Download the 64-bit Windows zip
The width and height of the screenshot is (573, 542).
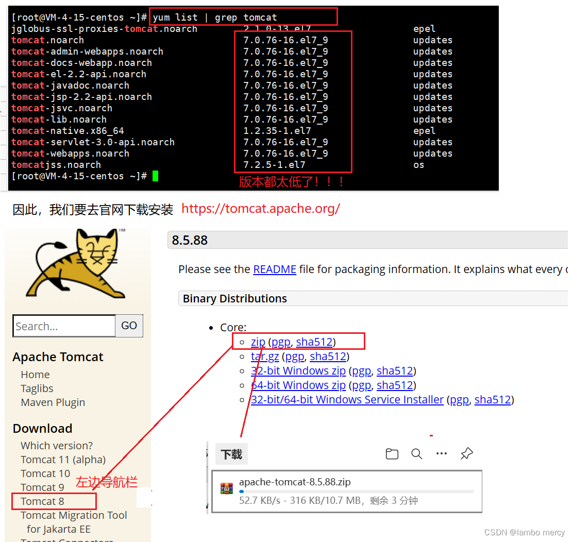tap(298, 385)
